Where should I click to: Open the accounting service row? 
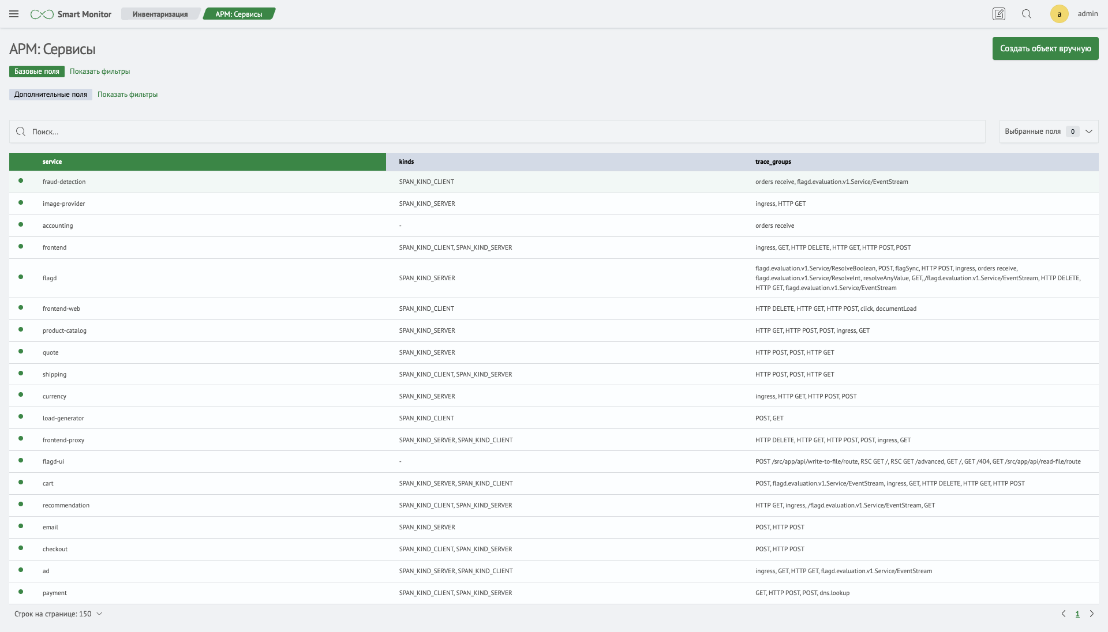click(554, 225)
